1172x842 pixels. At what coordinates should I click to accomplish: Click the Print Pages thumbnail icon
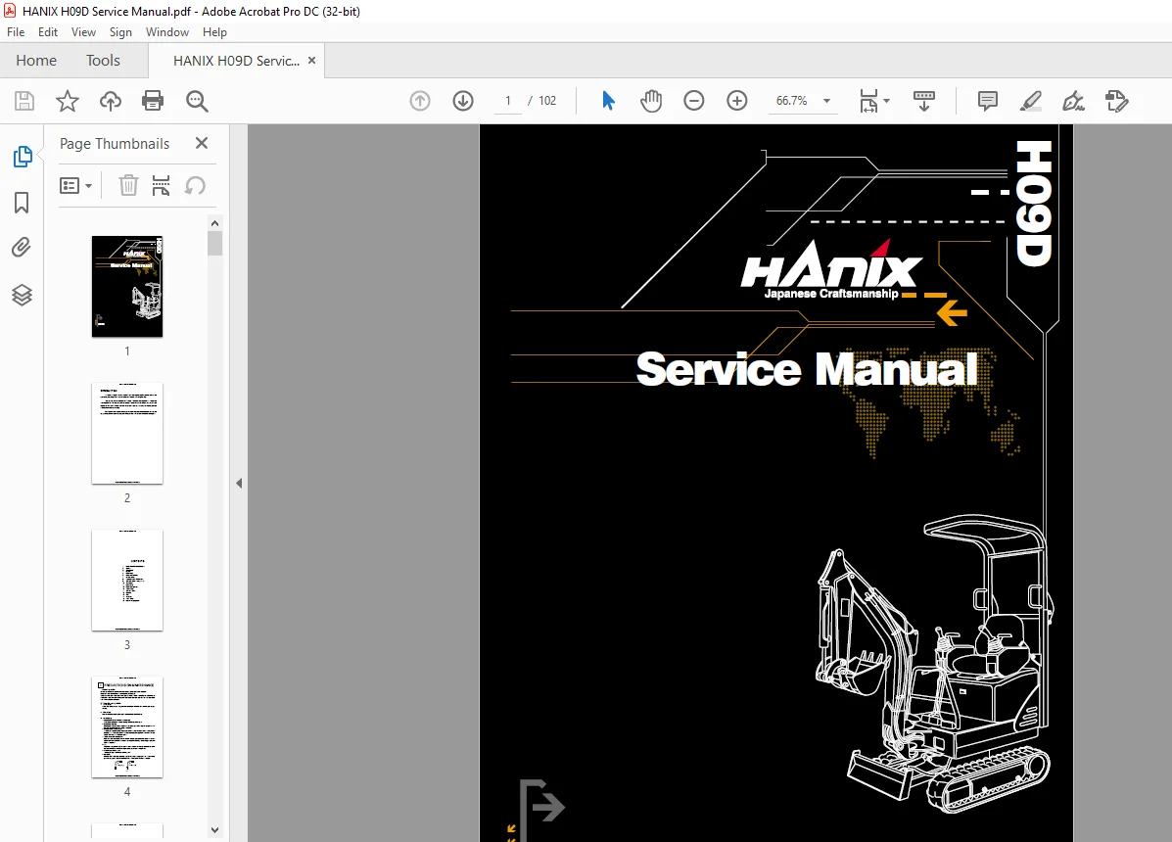tap(161, 185)
